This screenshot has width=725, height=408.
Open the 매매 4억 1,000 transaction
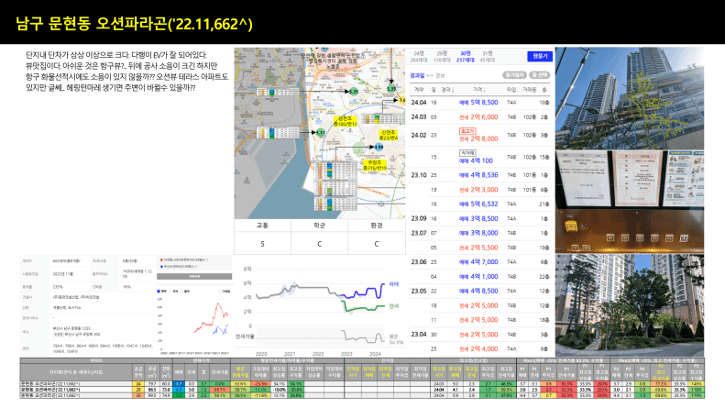(x=479, y=277)
